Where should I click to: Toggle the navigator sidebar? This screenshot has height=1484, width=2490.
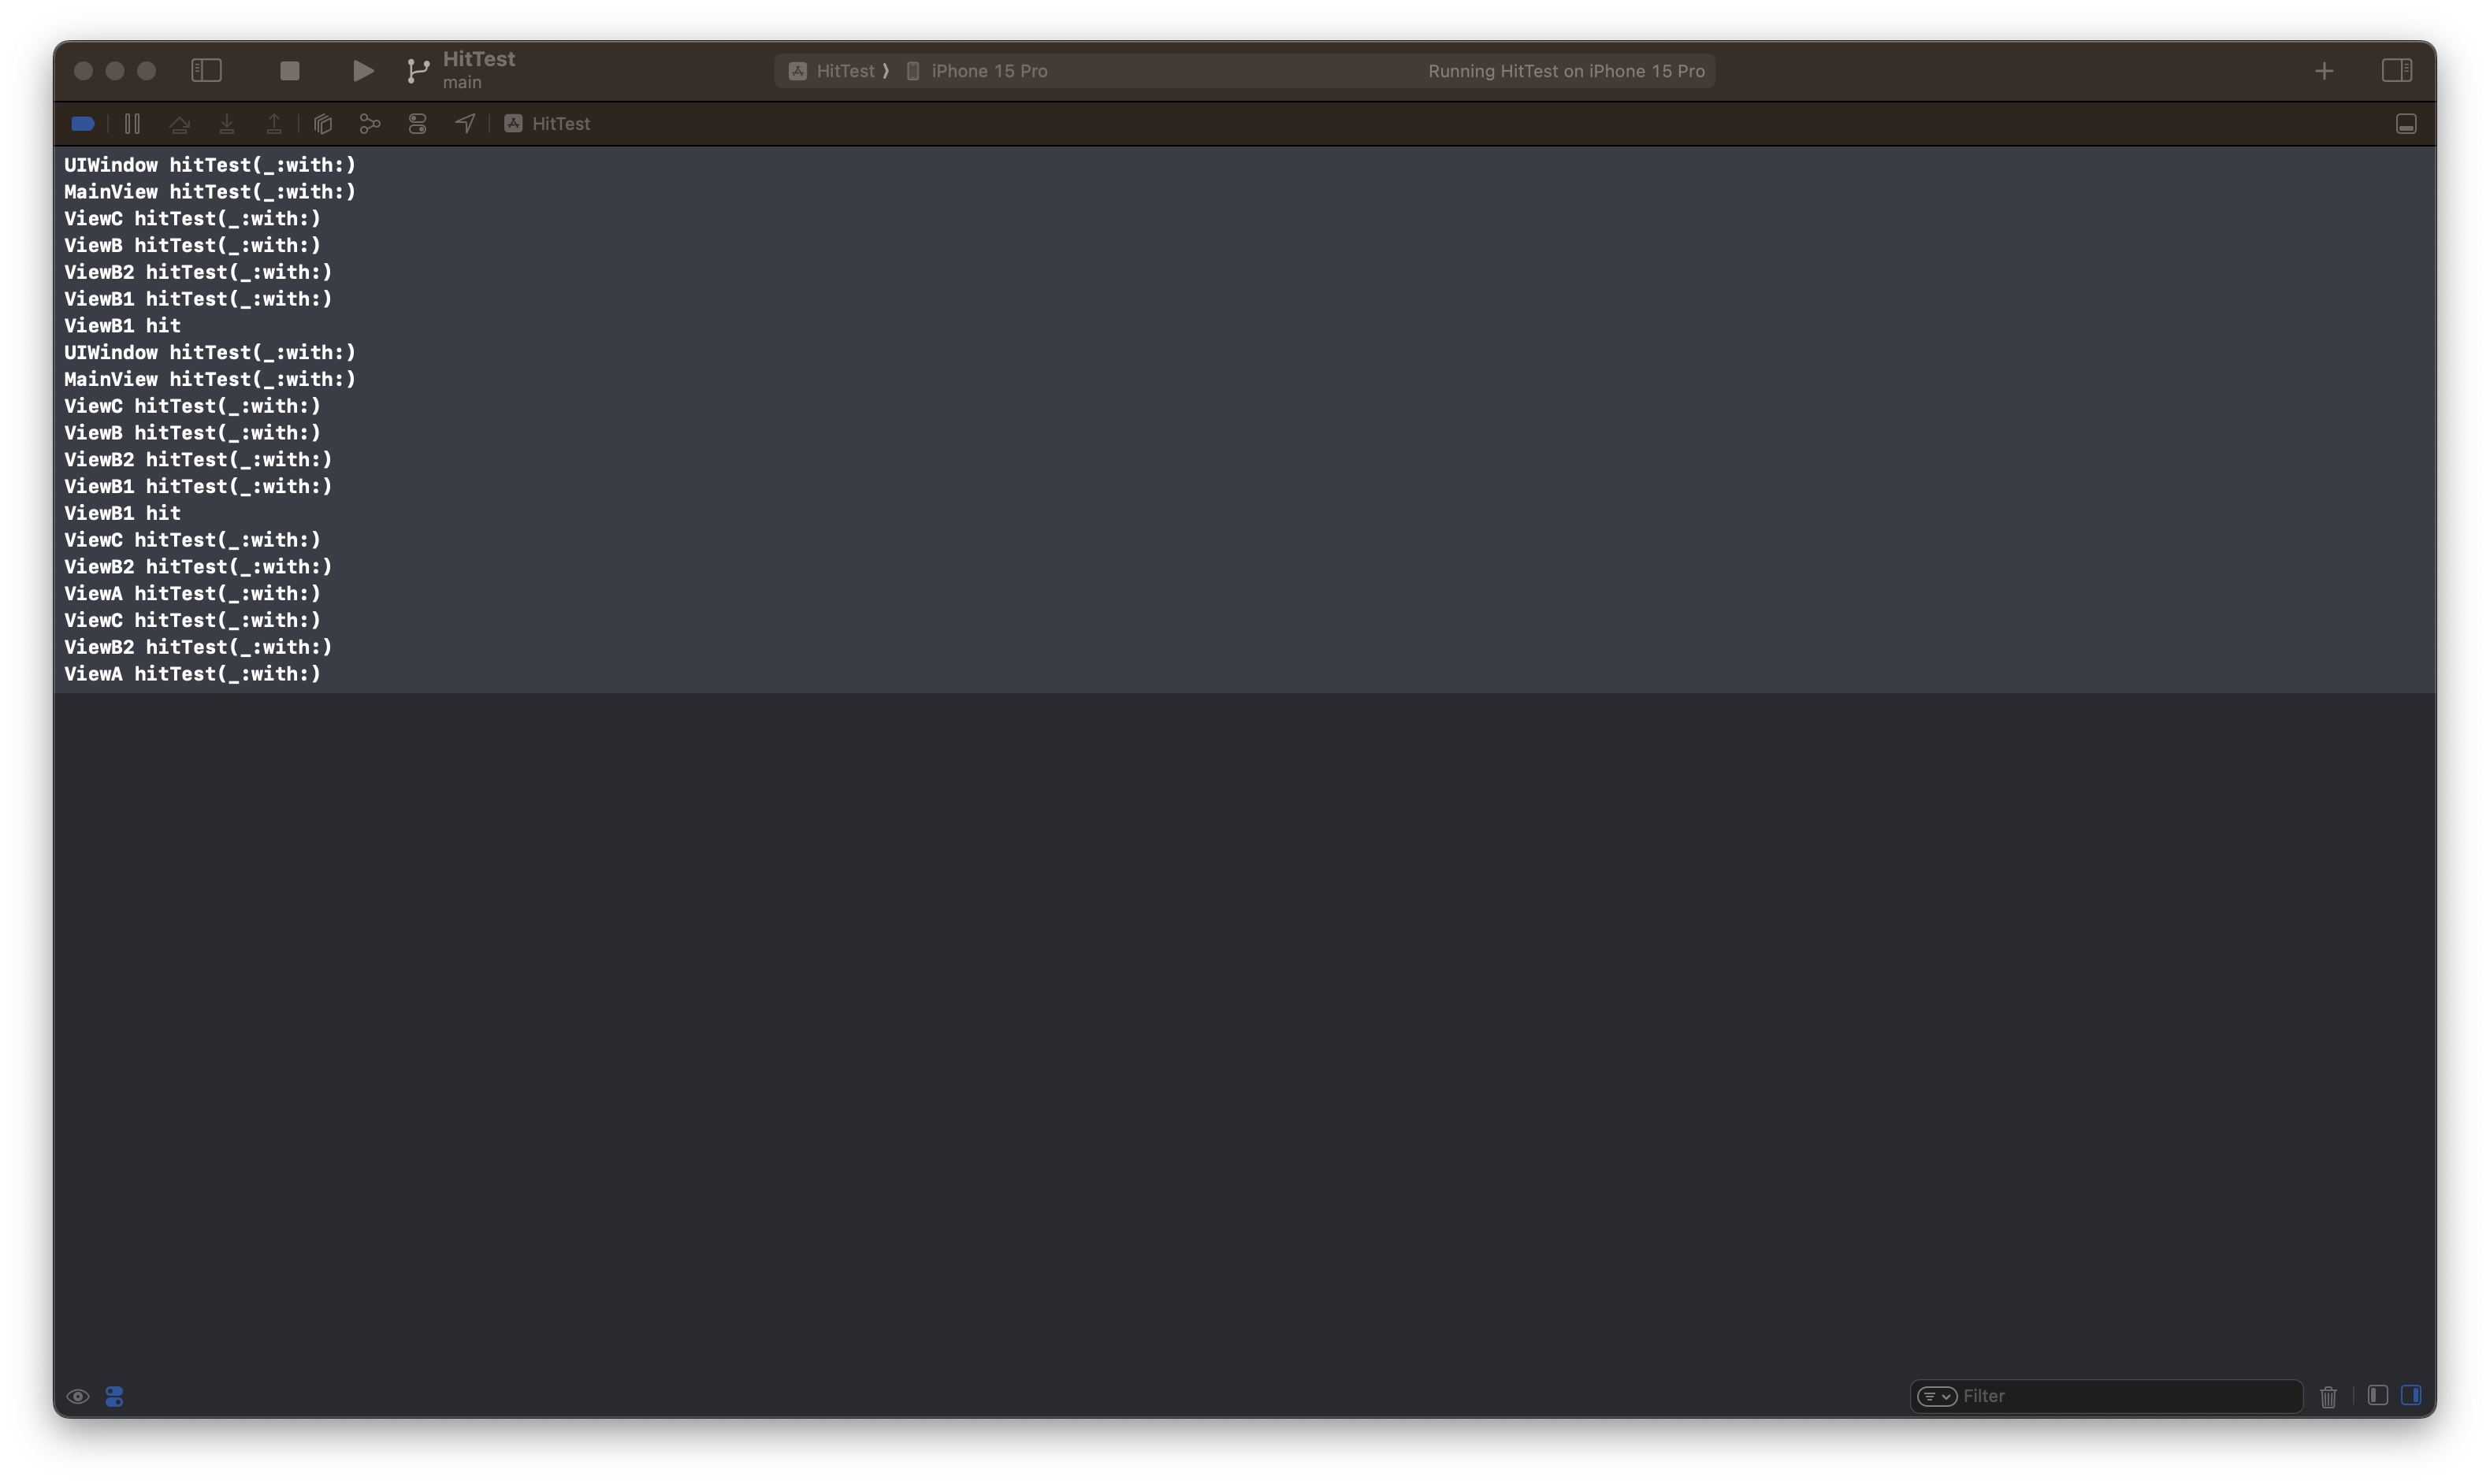[x=206, y=71]
